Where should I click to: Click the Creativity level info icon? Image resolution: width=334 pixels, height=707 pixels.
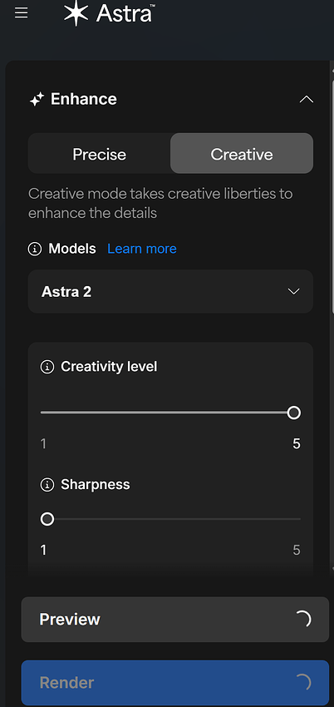[47, 367]
